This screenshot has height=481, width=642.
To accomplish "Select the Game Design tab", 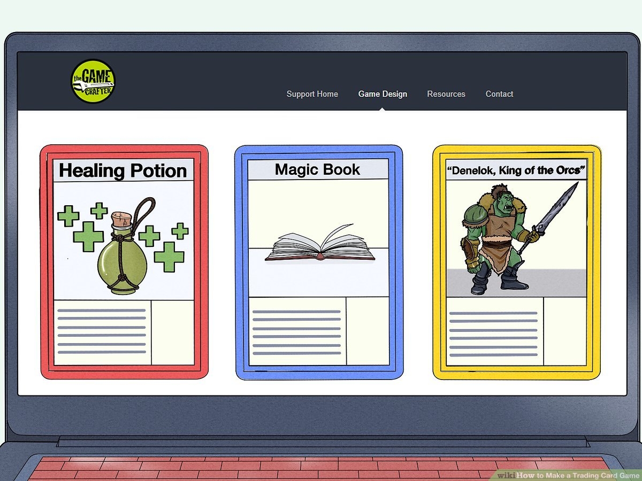I will point(383,94).
